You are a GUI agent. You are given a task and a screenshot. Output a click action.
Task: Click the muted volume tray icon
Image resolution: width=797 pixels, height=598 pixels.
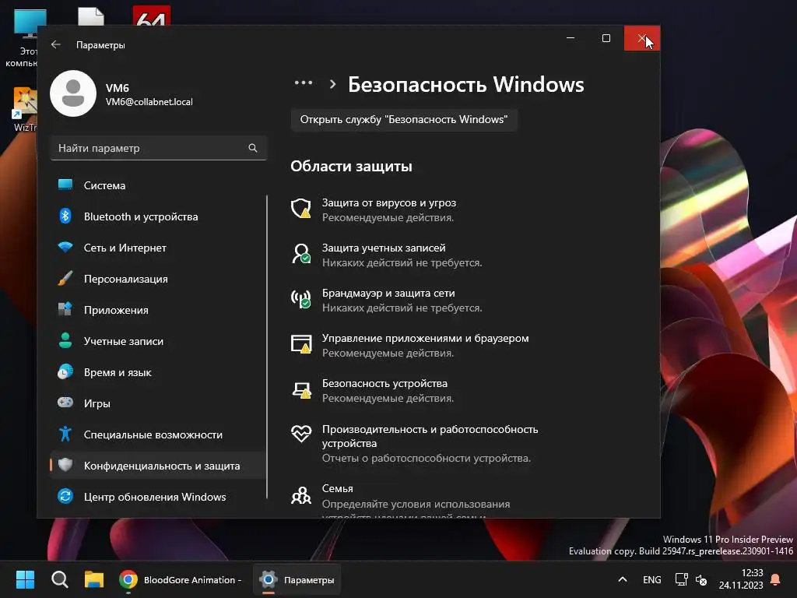701,579
